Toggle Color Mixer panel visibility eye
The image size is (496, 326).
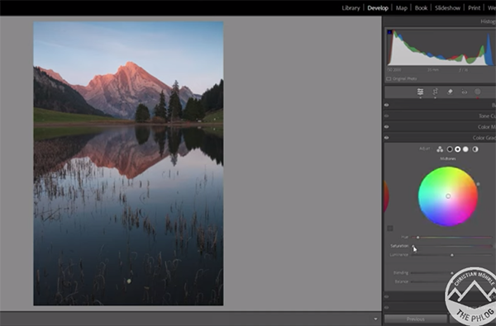point(387,126)
